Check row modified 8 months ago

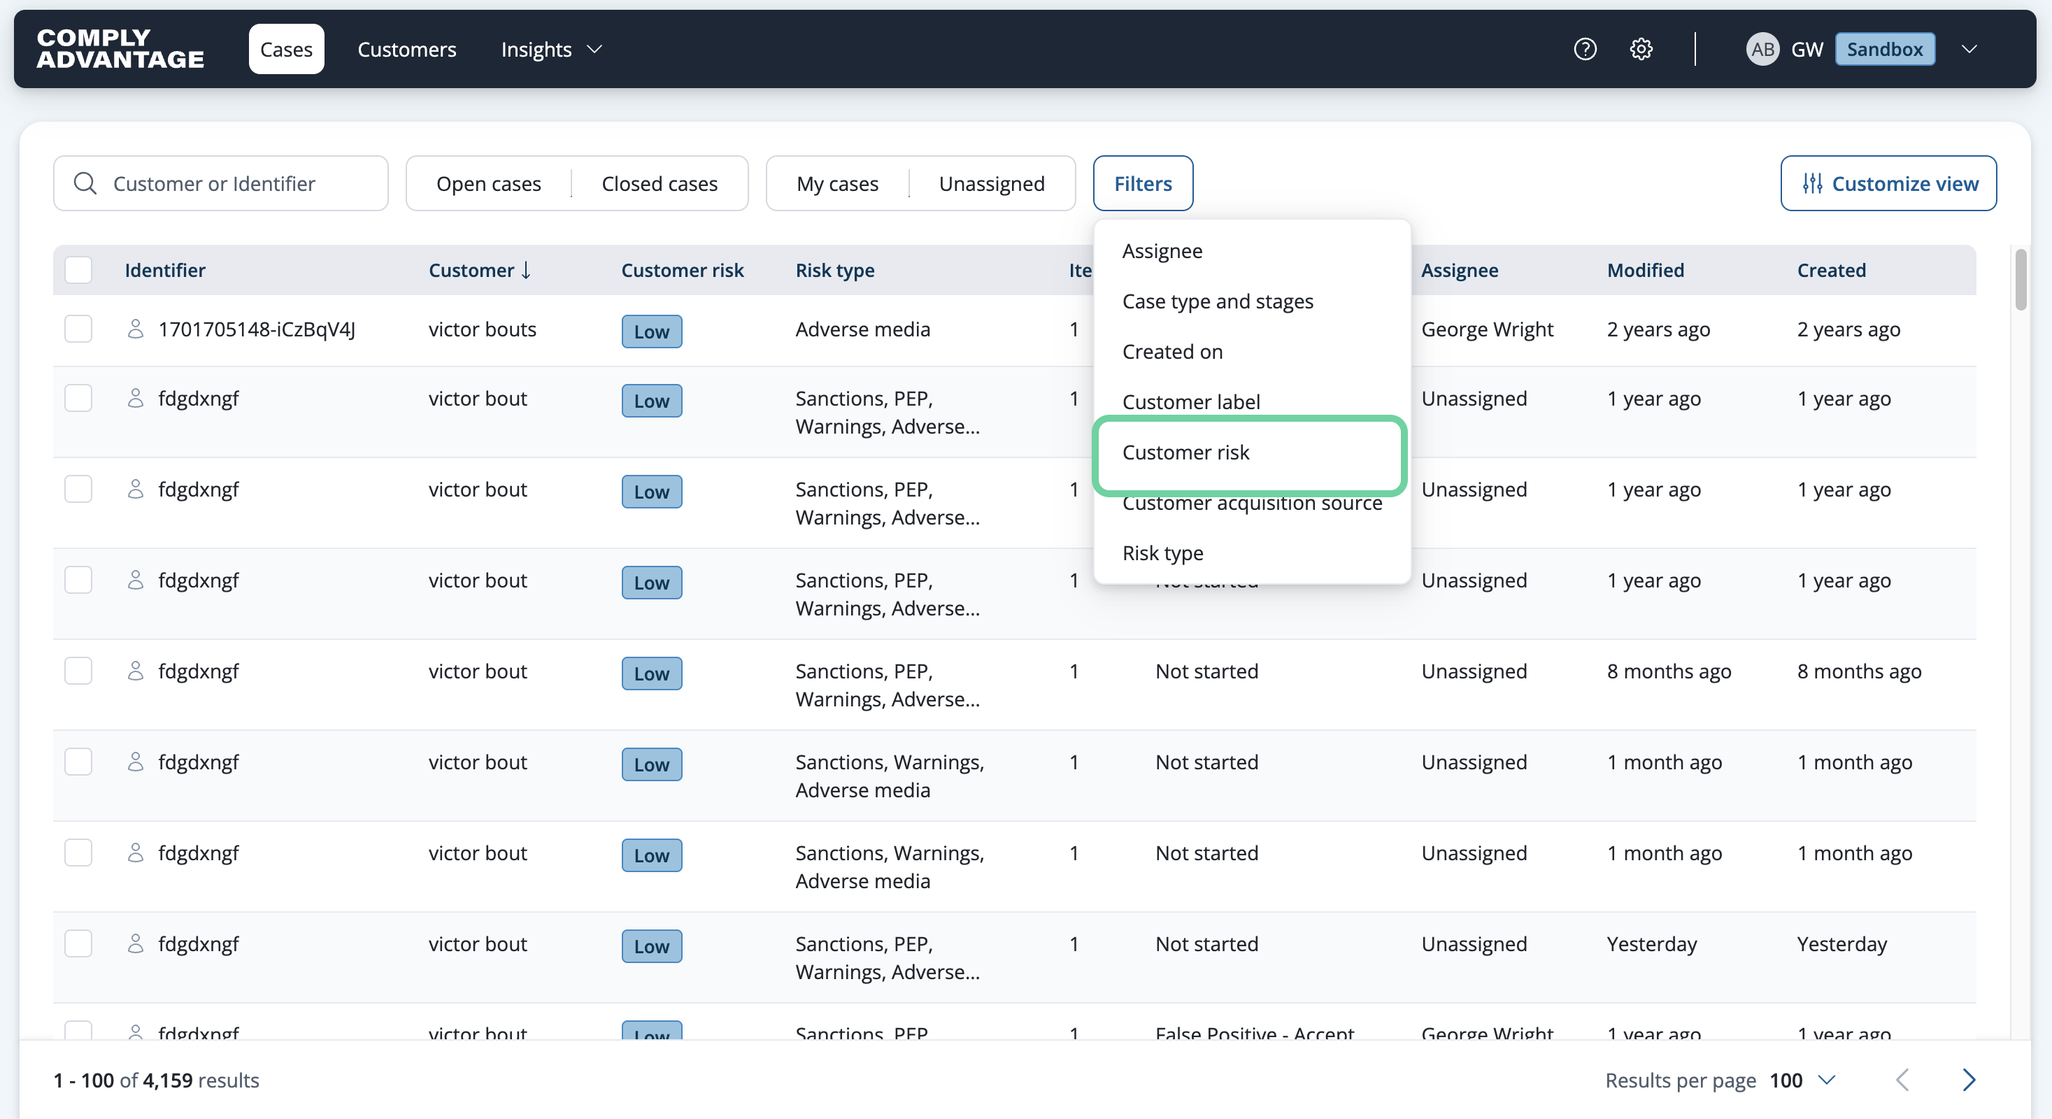click(x=78, y=671)
